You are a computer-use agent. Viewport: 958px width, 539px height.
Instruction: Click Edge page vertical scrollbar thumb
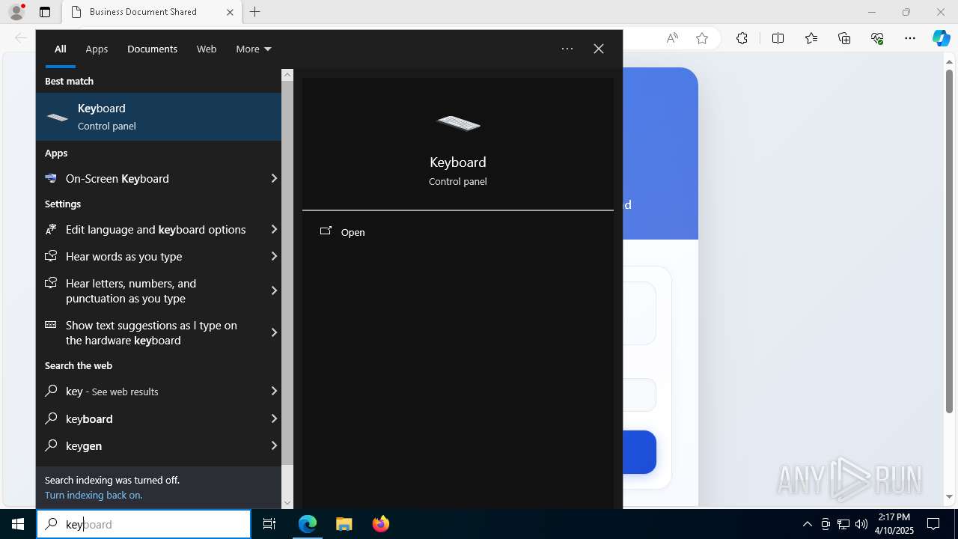coord(950,241)
